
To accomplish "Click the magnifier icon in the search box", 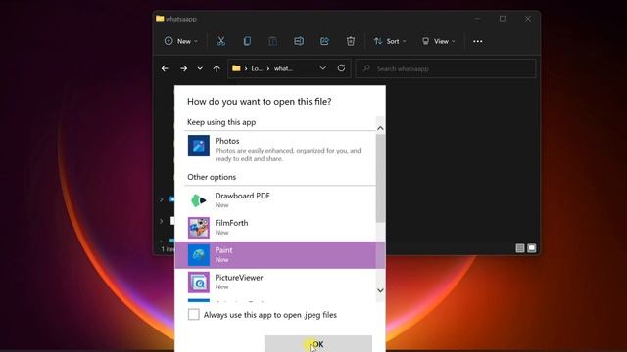I will pos(366,68).
